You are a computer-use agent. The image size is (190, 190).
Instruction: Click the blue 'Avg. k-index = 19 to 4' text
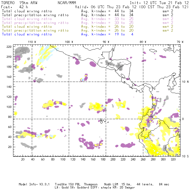[107, 34]
